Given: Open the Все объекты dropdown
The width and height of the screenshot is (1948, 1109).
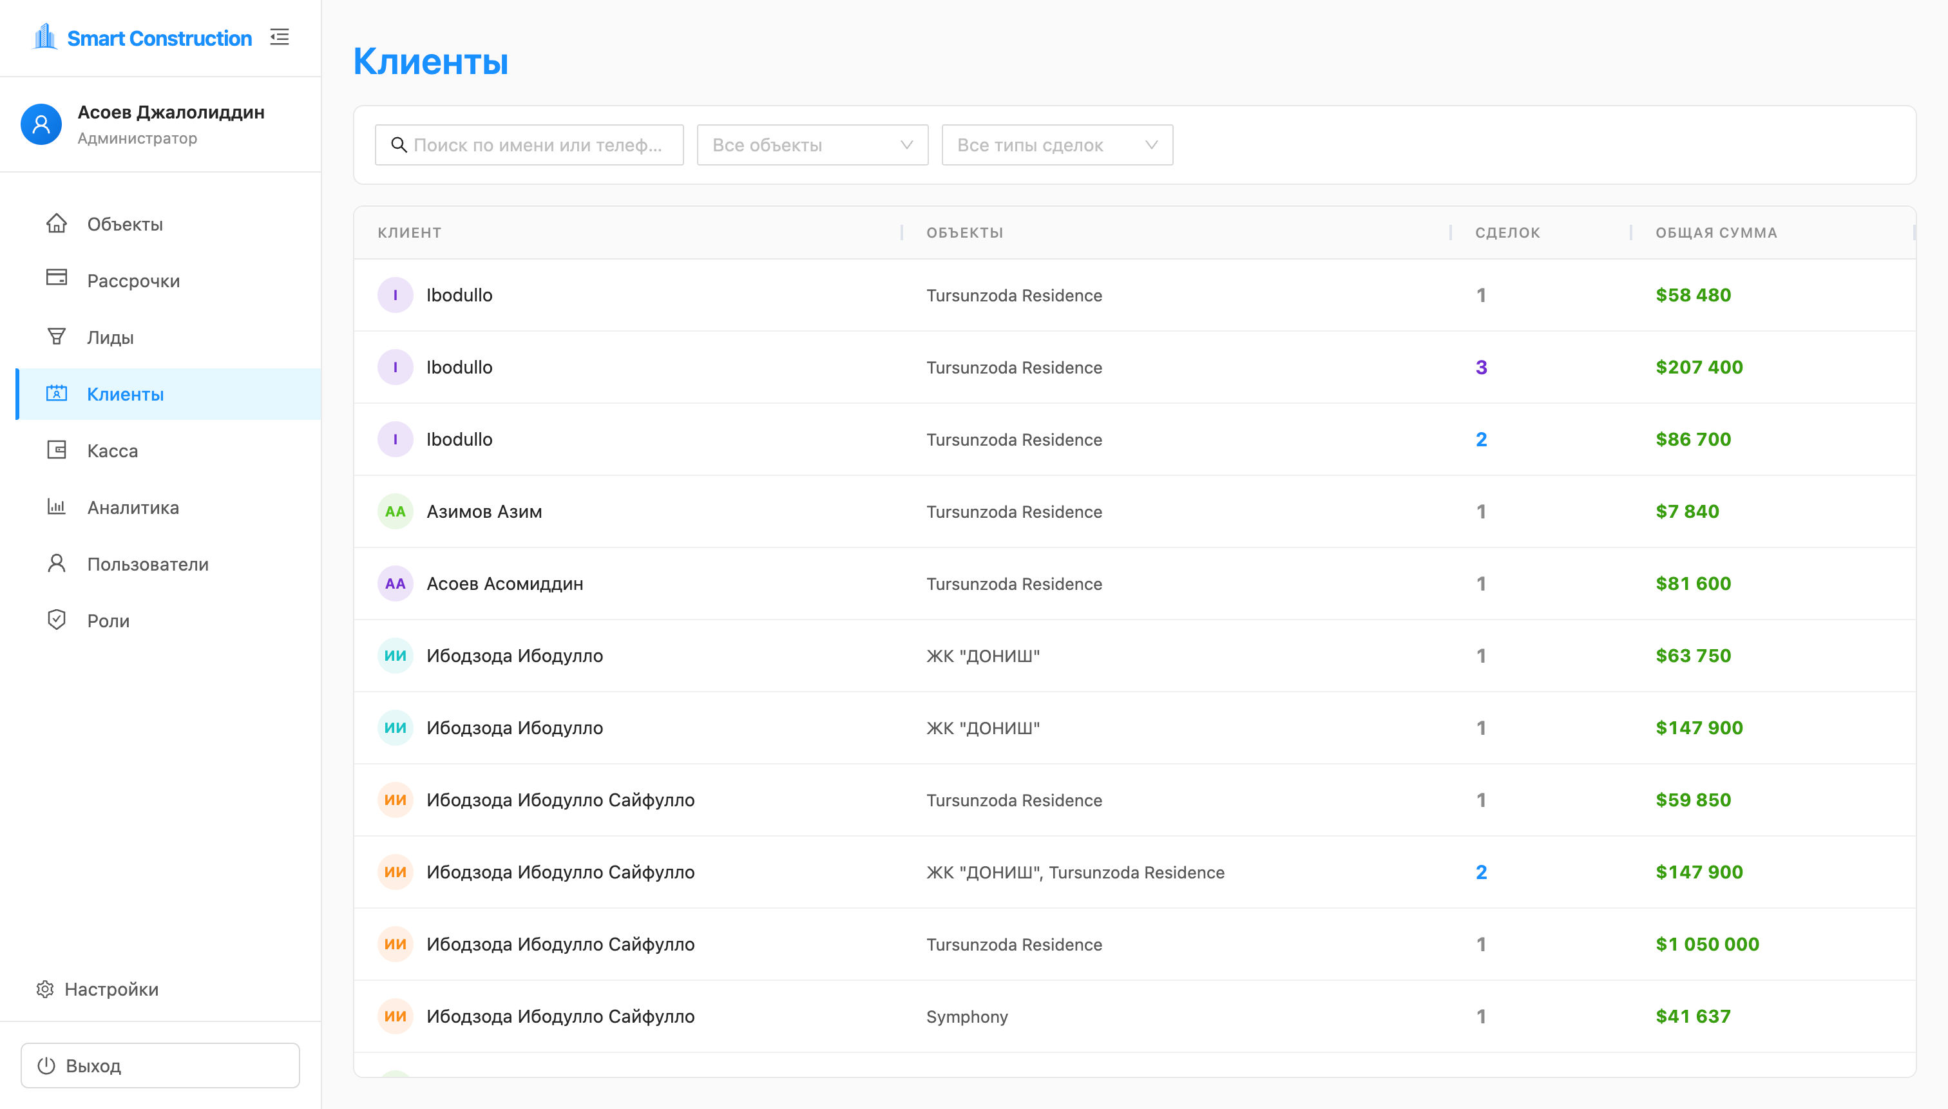Looking at the screenshot, I should pyautogui.click(x=812, y=145).
